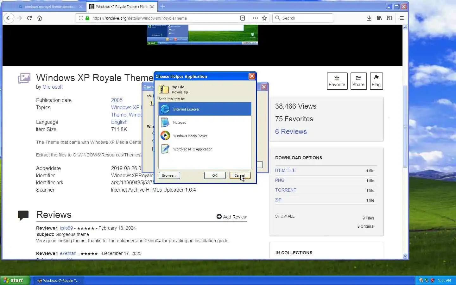Click in the address bar URL field
The image size is (456, 285).
click(165, 18)
